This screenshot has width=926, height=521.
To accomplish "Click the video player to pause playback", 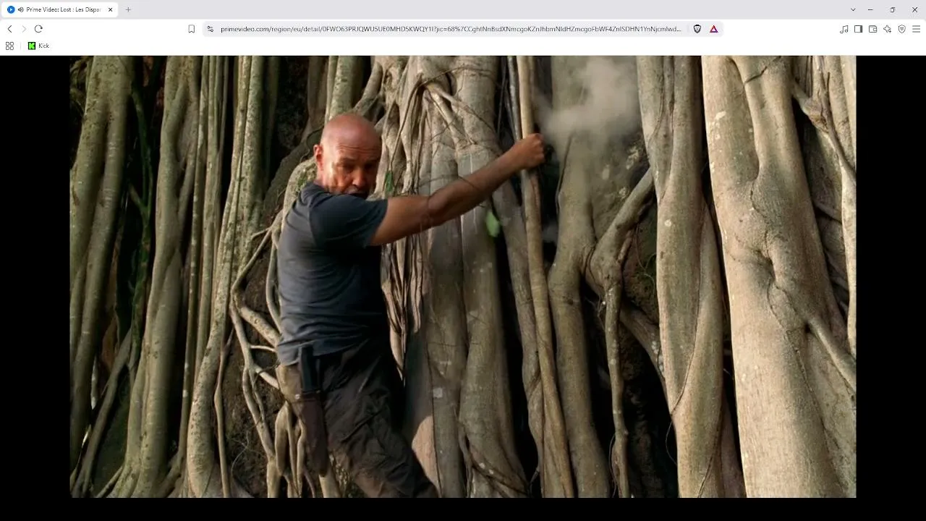I will [463, 276].
